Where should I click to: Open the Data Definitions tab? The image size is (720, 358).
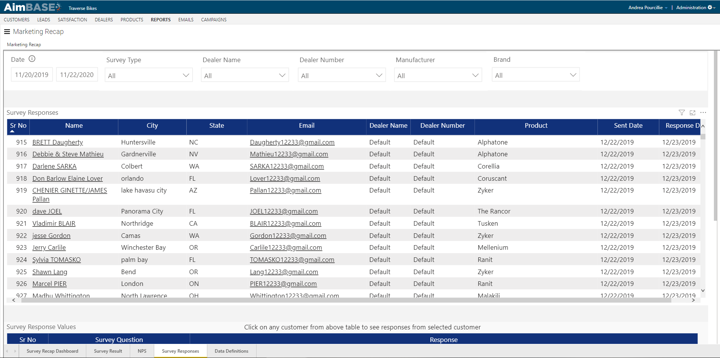pos(231,351)
